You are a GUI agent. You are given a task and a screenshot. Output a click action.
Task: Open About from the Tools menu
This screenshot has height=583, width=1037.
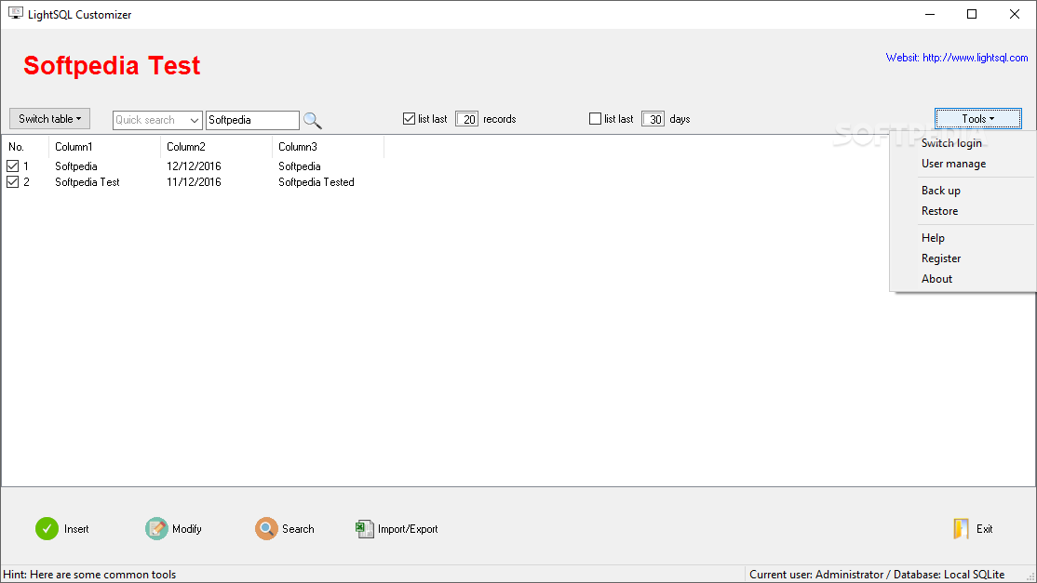click(936, 279)
